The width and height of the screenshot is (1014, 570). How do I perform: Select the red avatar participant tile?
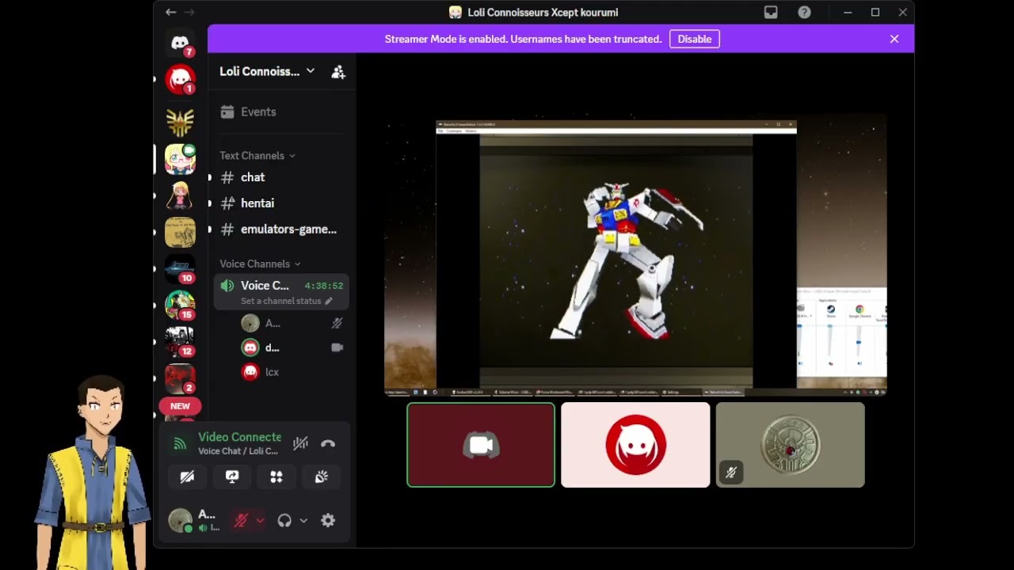635,445
